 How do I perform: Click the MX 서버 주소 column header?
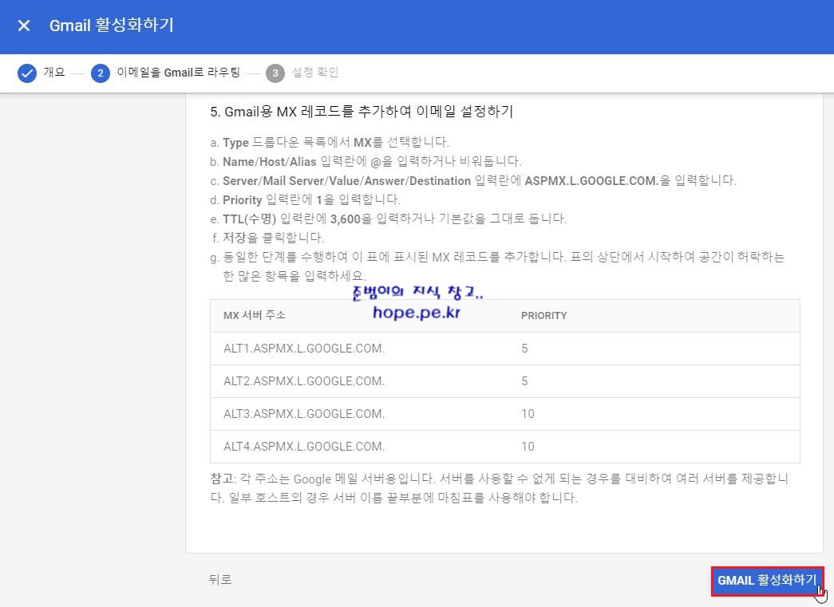click(x=255, y=315)
